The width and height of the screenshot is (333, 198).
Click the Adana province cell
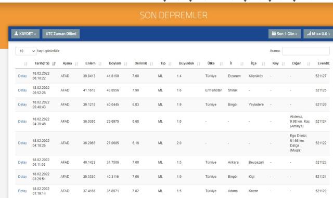coord(233,191)
